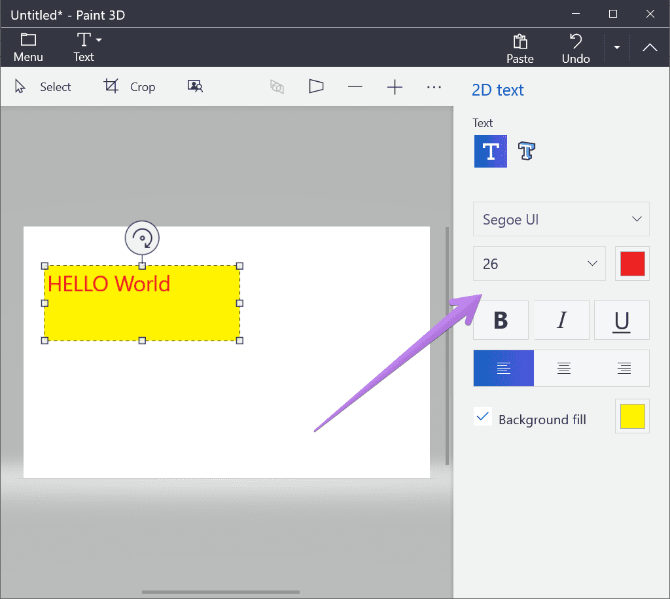Toggle Italic formatting

(x=561, y=320)
